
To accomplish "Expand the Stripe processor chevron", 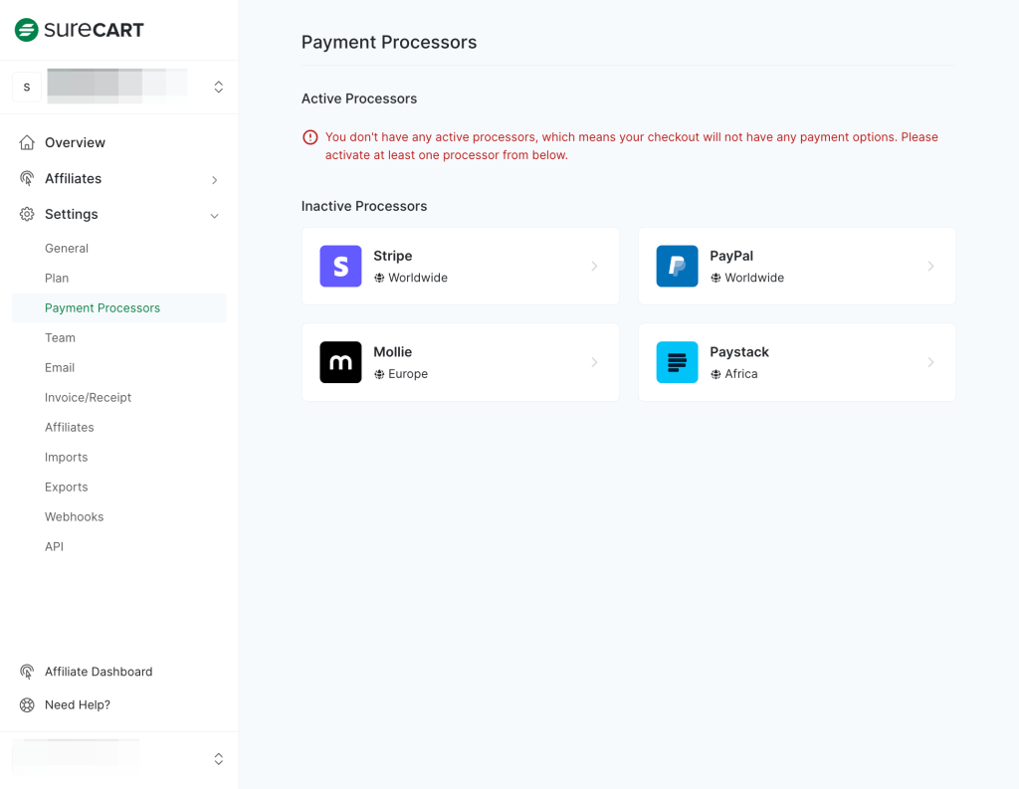I will [x=595, y=266].
